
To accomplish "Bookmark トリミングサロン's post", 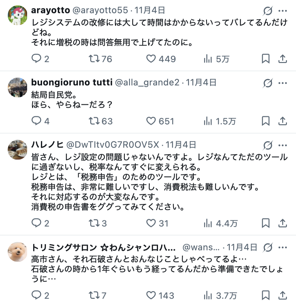I will [x=266, y=295].
